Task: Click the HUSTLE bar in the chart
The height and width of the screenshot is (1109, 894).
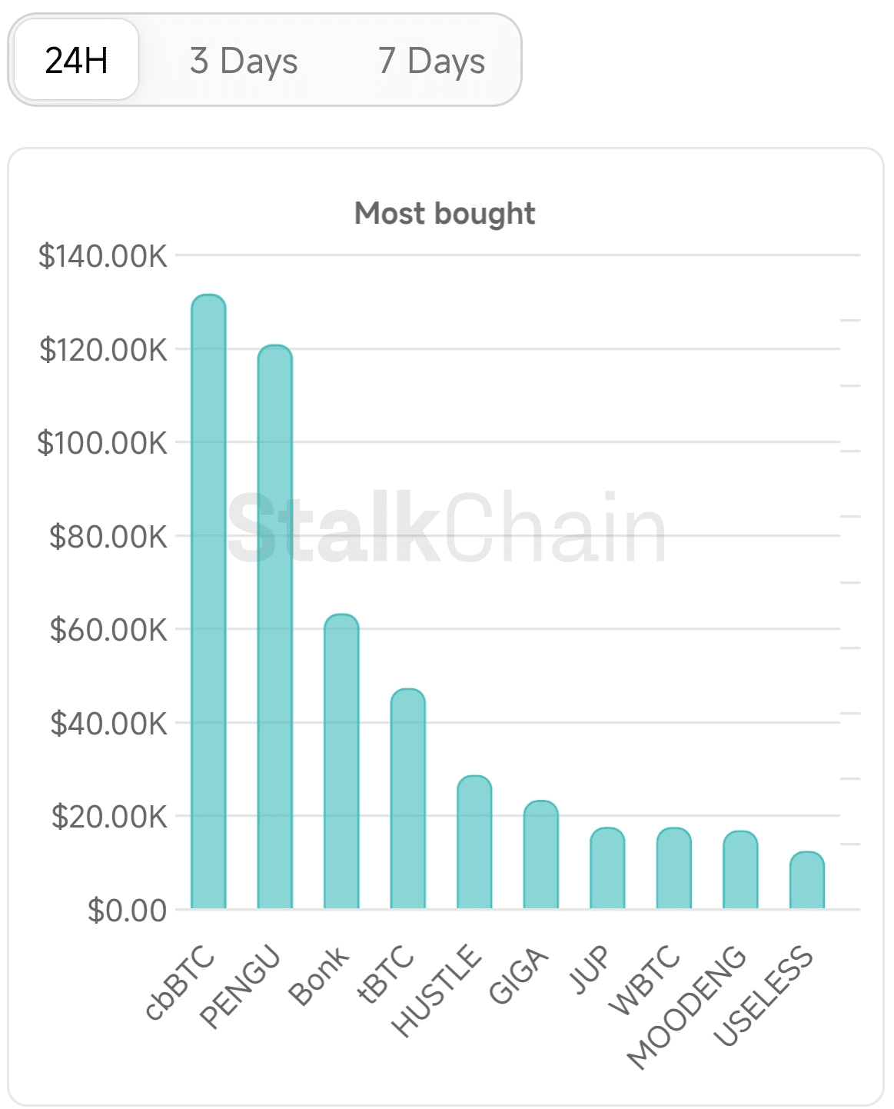Action: click(474, 842)
